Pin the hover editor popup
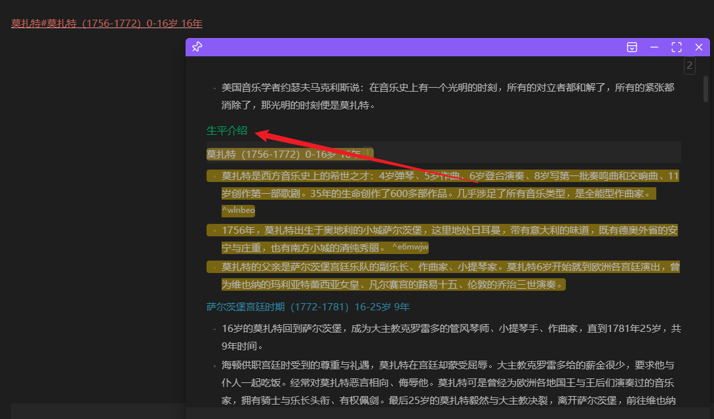 (197, 47)
